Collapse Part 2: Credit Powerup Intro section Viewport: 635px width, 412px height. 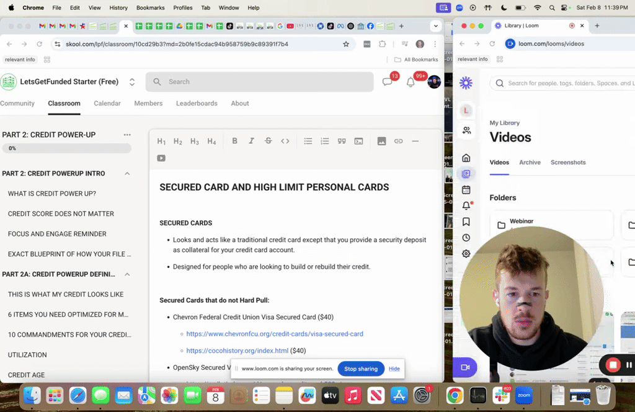pos(127,173)
